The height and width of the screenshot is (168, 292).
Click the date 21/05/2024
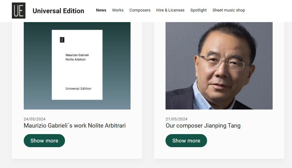(176, 119)
